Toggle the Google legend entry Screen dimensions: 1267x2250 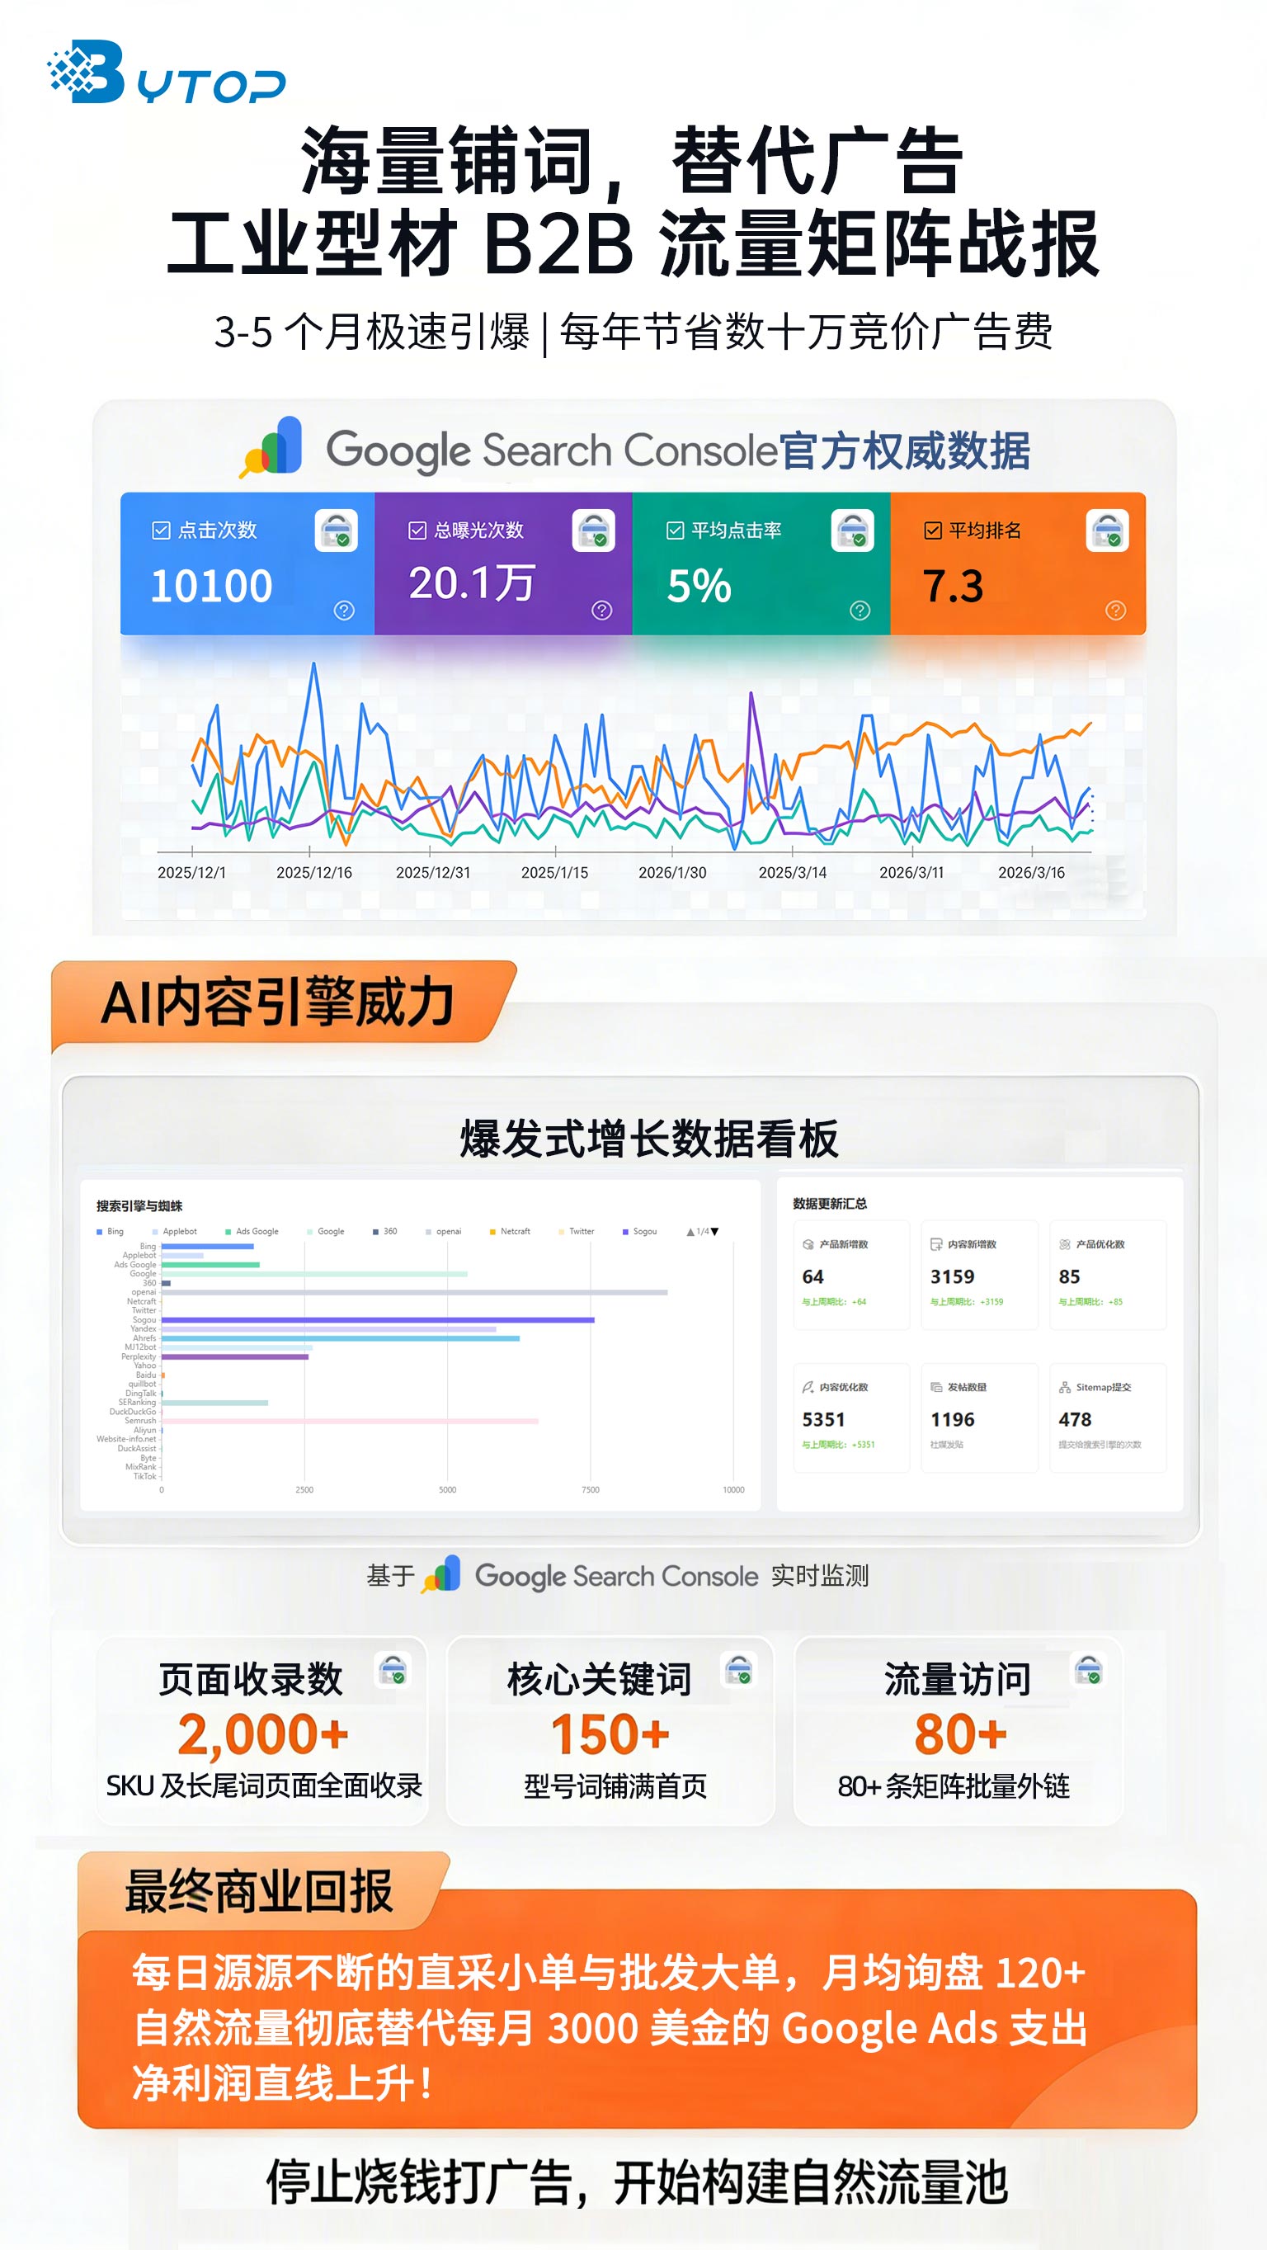click(326, 1232)
